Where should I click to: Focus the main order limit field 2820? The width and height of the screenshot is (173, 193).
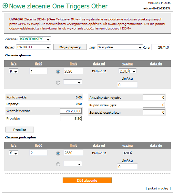73,71
